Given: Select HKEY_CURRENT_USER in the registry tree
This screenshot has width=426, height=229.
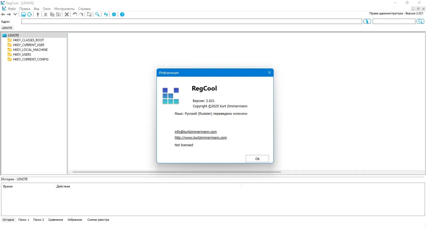Looking at the screenshot, I should pos(28,45).
